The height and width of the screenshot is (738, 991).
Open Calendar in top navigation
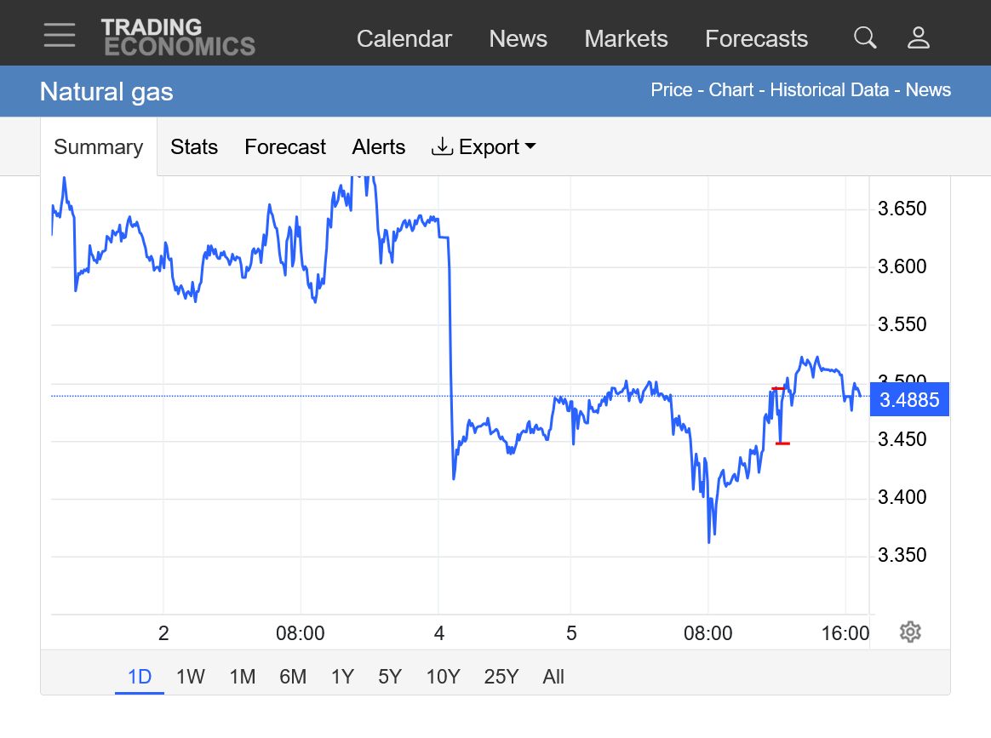404,39
